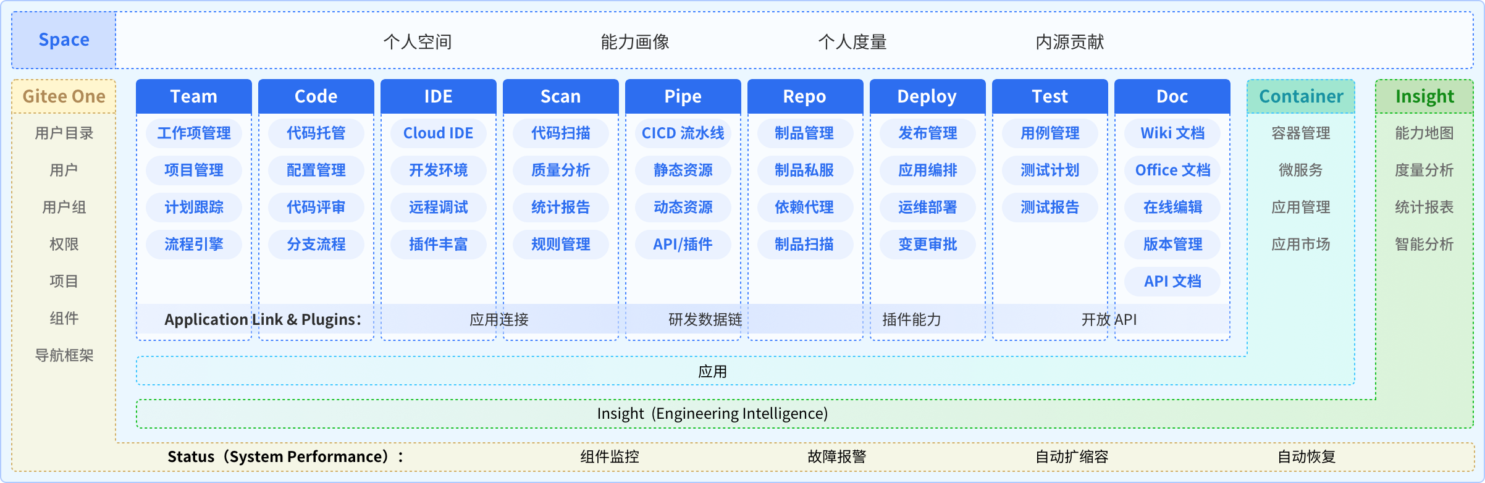Click the Gitee One header

pyautogui.click(x=64, y=96)
